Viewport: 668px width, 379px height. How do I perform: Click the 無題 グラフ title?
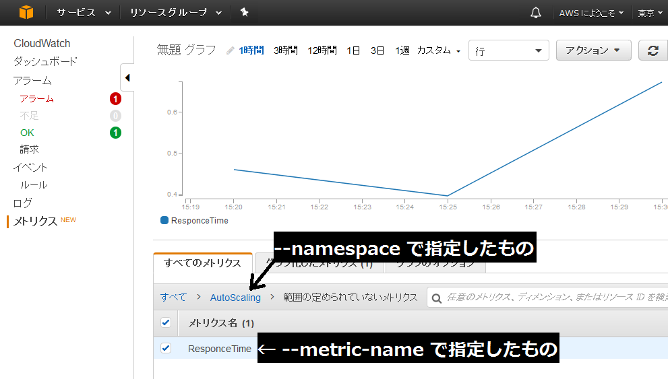pos(187,50)
